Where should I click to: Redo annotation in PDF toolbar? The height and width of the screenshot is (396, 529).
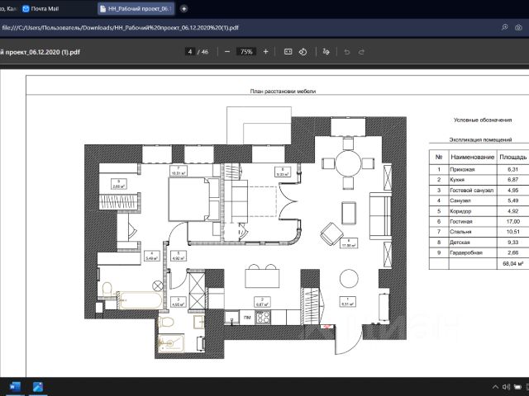coord(361,52)
